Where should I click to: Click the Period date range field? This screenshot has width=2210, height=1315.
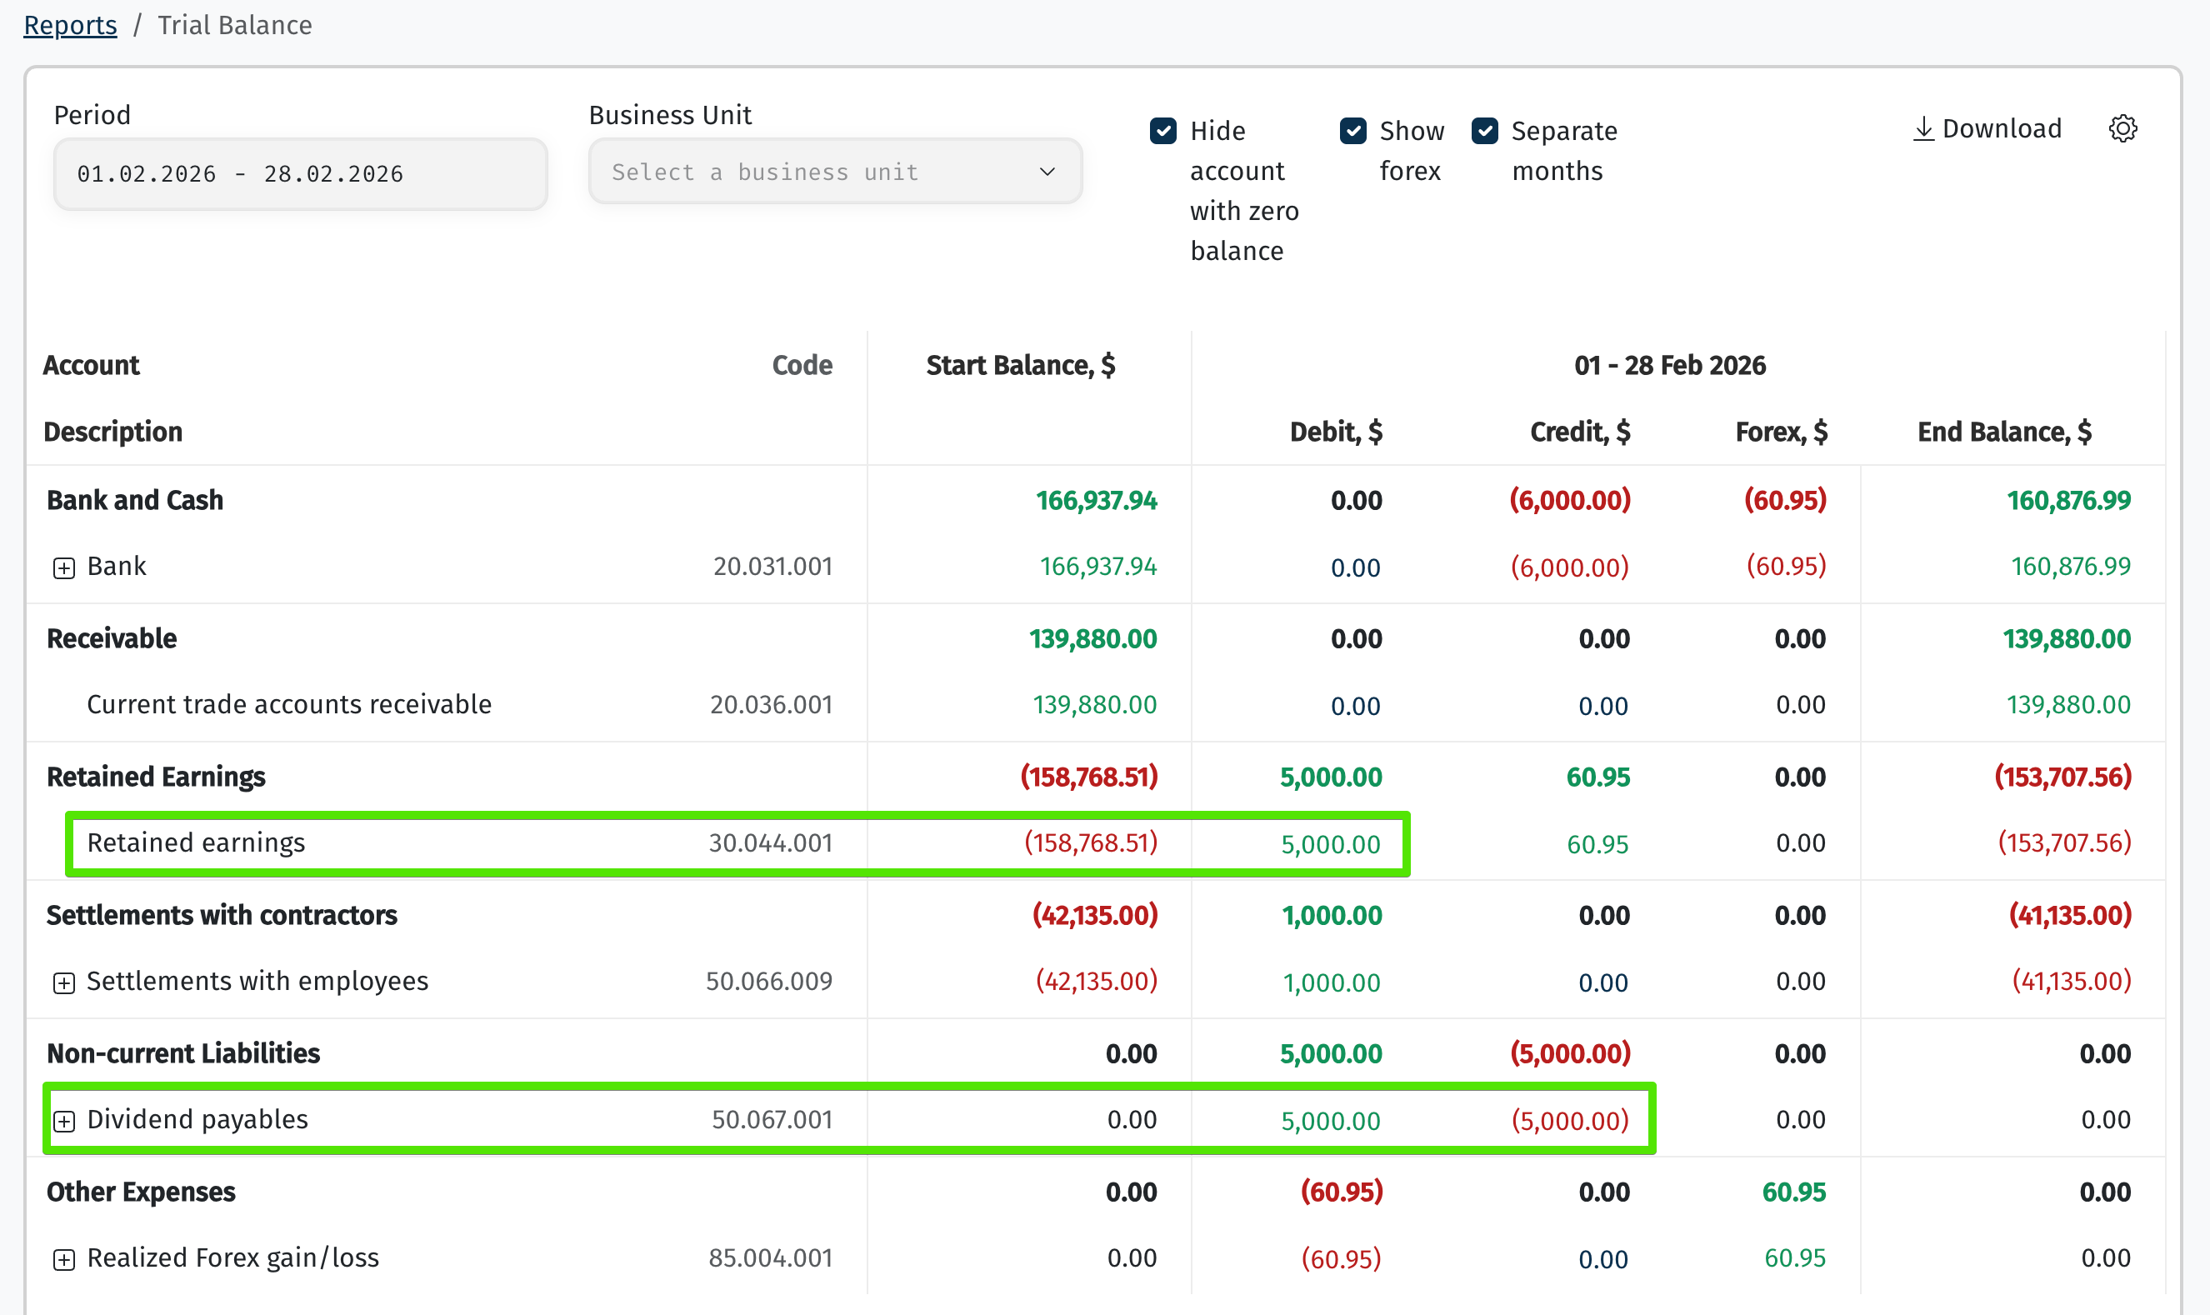(x=300, y=173)
